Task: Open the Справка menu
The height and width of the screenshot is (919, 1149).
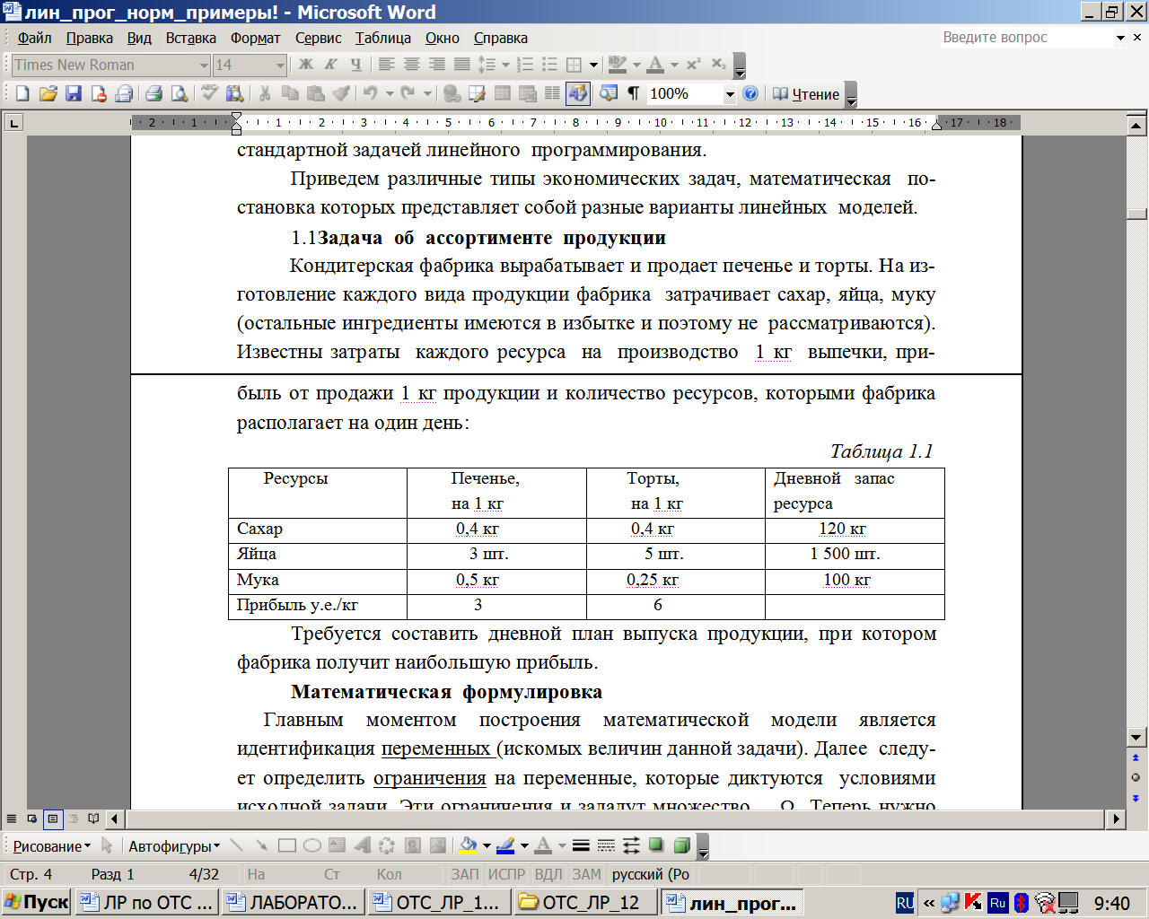Action: 501,38
